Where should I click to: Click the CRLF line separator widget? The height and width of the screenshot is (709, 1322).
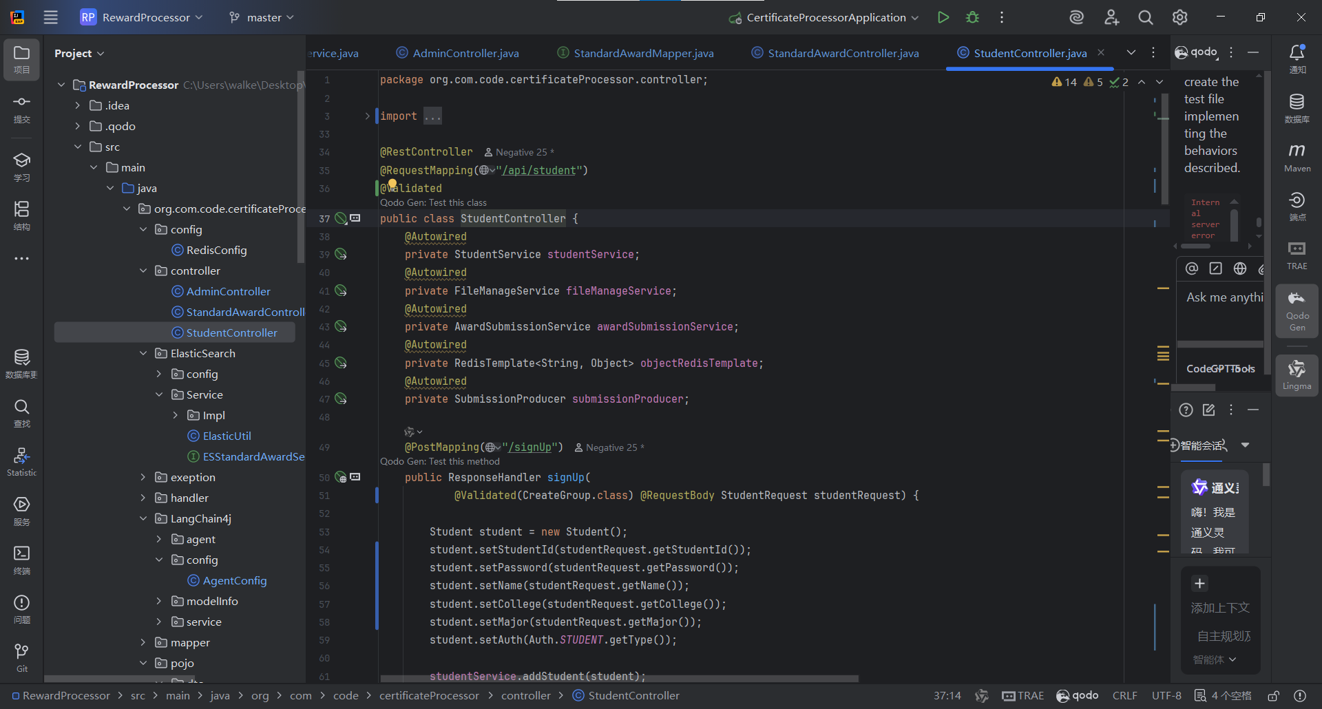click(x=1124, y=695)
